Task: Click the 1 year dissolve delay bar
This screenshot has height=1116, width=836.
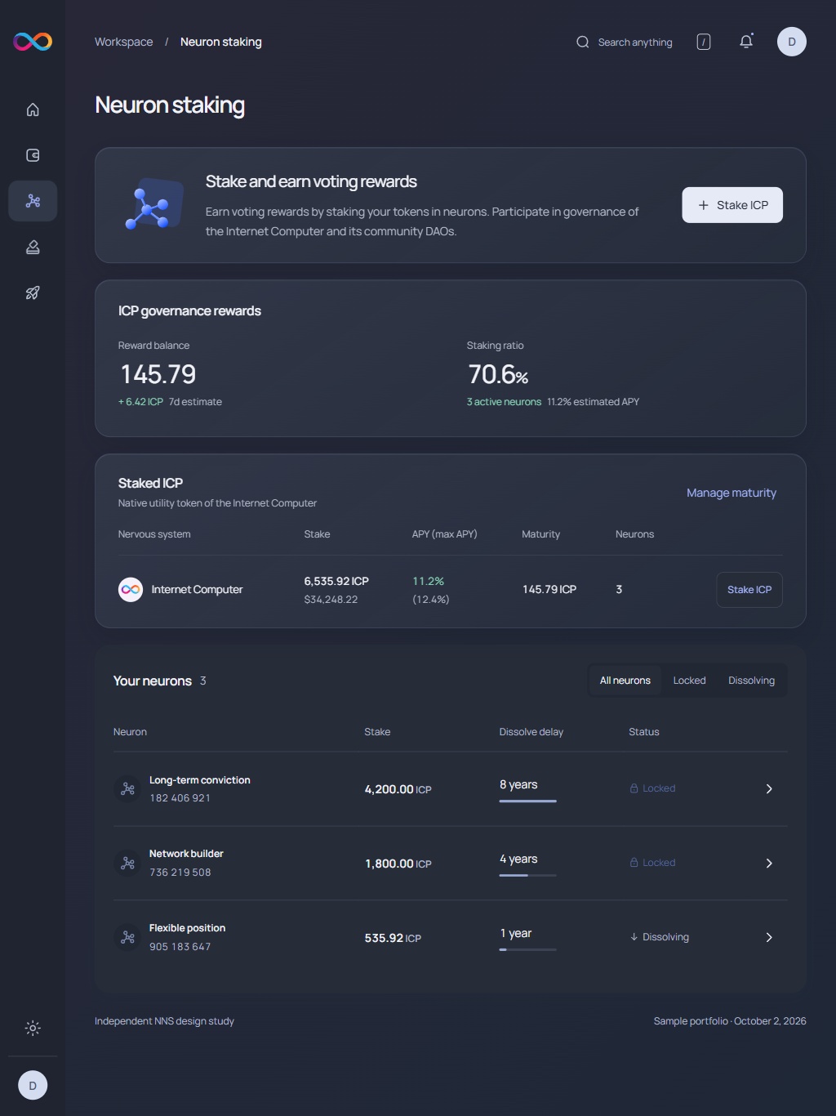Action: point(527,950)
